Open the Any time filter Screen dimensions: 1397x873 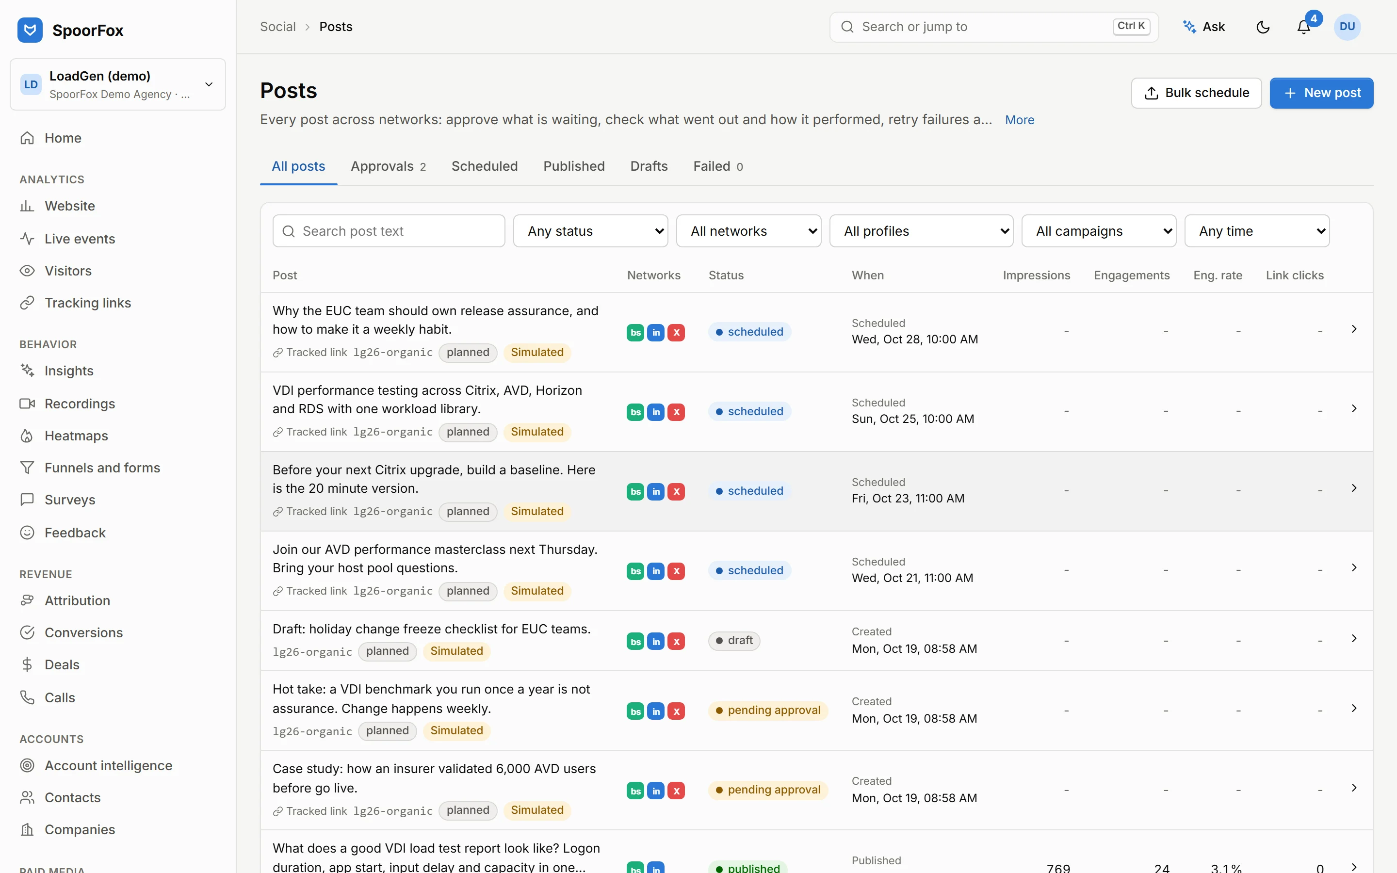coord(1257,231)
